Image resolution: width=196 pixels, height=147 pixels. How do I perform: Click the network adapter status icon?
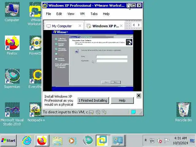pos(104,112)
